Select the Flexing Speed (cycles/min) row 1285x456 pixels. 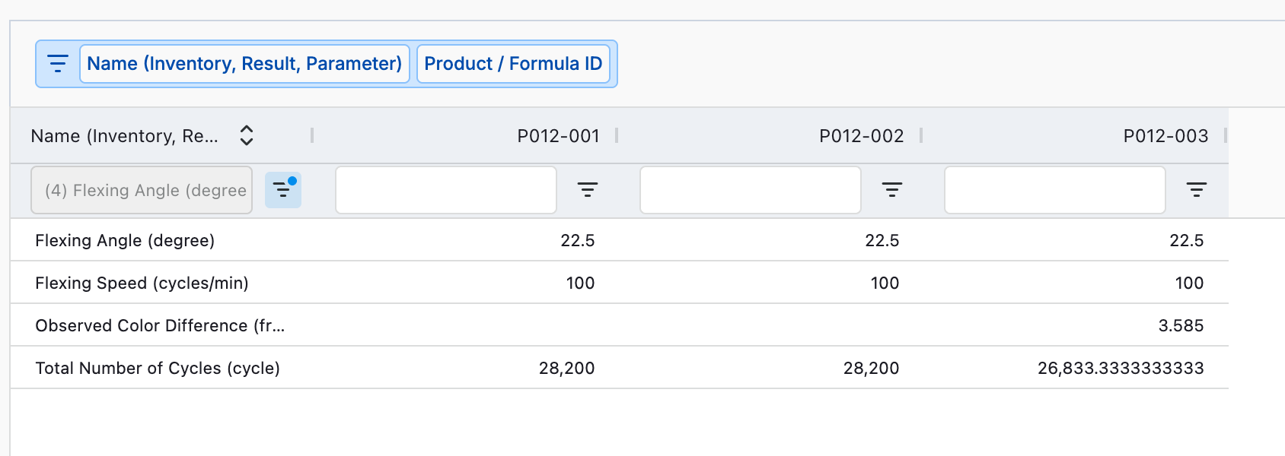tap(142, 283)
